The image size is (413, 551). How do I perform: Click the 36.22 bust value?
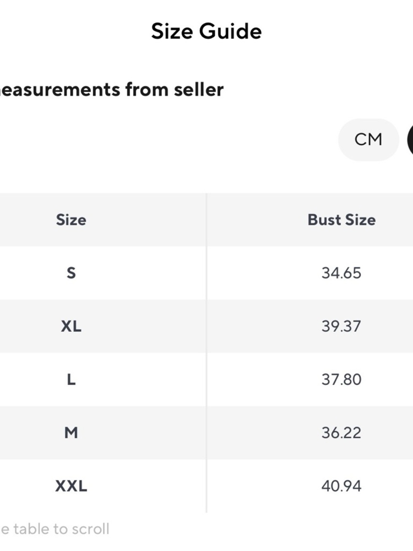tap(342, 433)
